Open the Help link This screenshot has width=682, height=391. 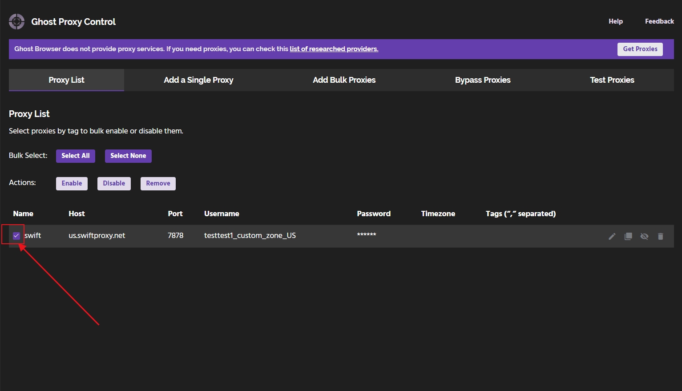[615, 21]
